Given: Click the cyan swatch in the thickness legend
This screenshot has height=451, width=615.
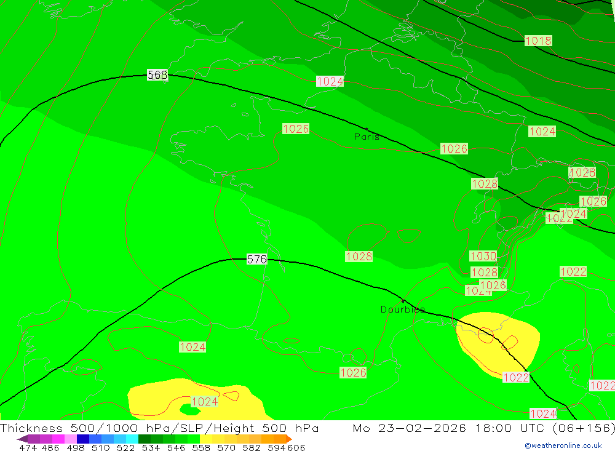Looking at the screenshot, I should pos(132,439).
